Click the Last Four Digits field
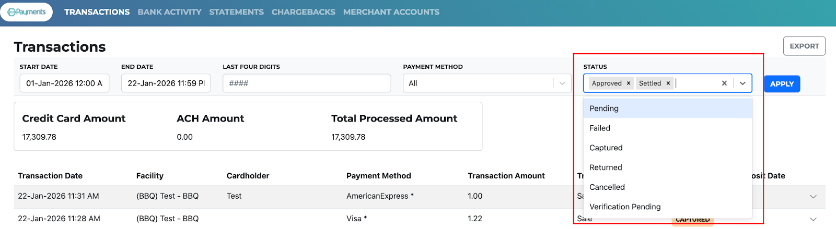 (307, 83)
